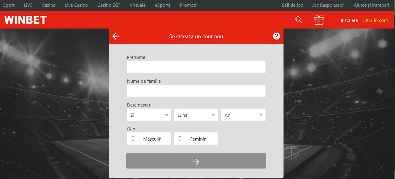
Task: Open the question mark help icon
Action: 277,36
